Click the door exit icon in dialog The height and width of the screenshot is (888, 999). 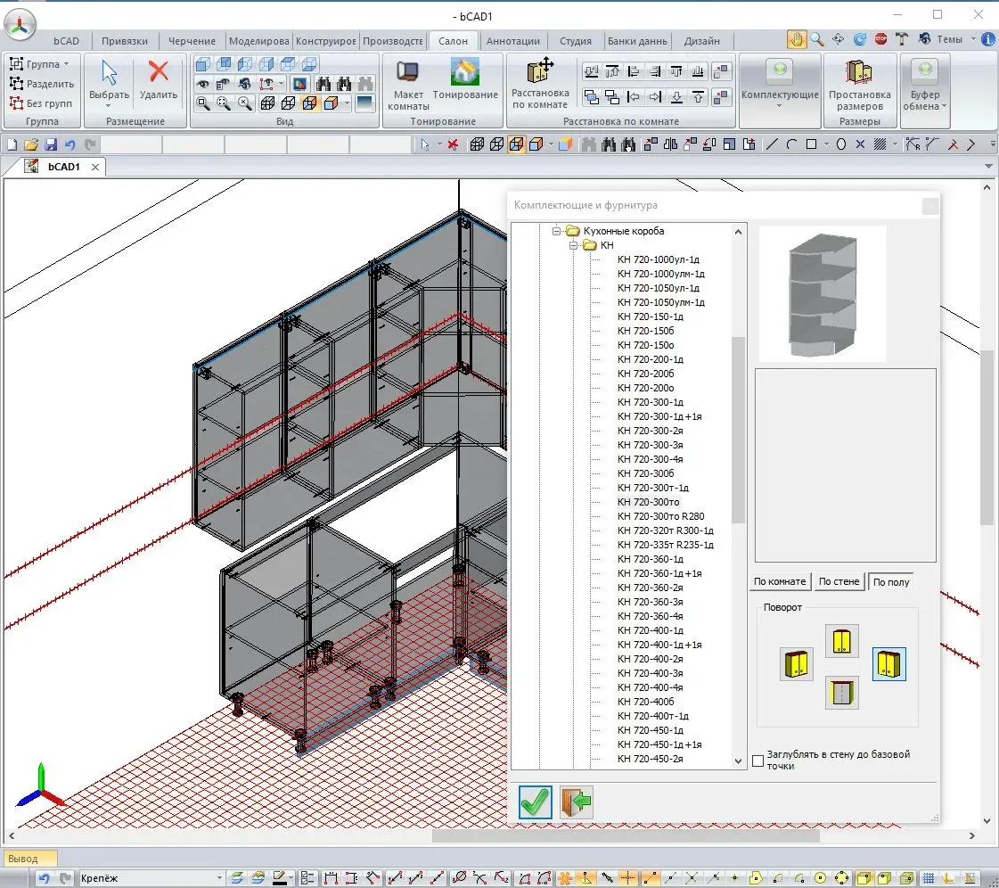[x=576, y=802]
